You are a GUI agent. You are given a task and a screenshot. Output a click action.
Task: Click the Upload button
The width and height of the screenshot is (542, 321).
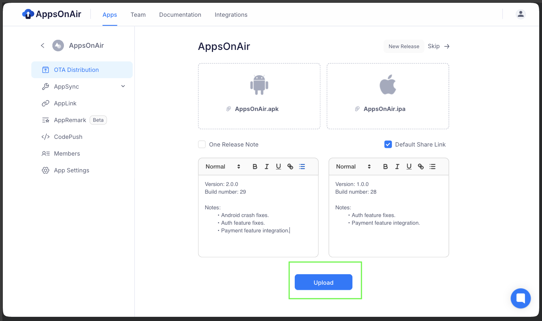click(x=323, y=282)
